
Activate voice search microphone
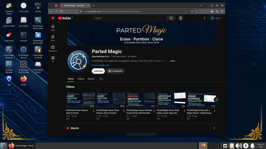point(181,18)
